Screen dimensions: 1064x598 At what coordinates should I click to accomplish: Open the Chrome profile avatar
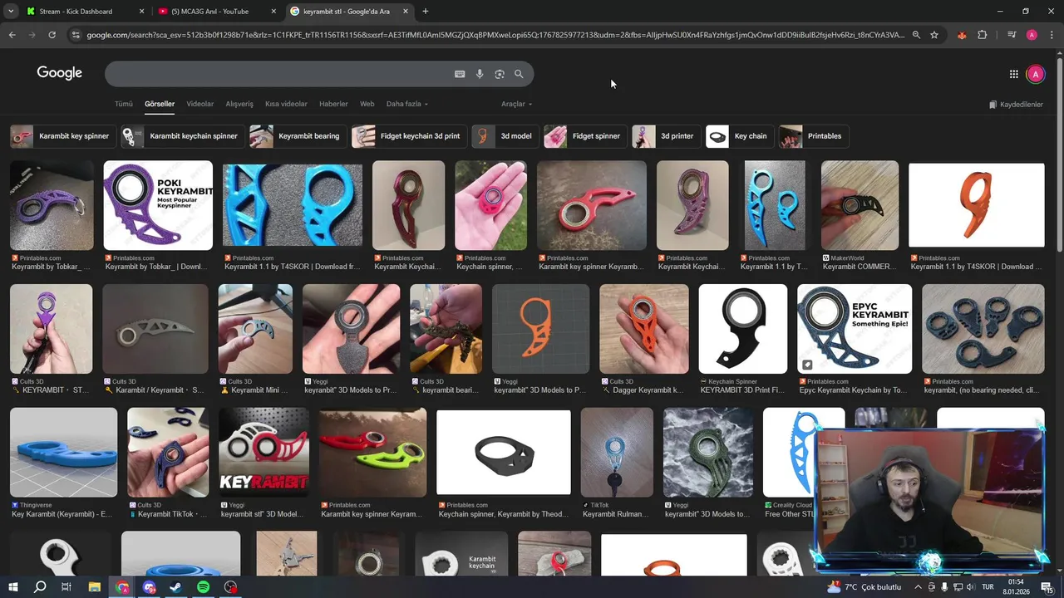pyautogui.click(x=1032, y=35)
